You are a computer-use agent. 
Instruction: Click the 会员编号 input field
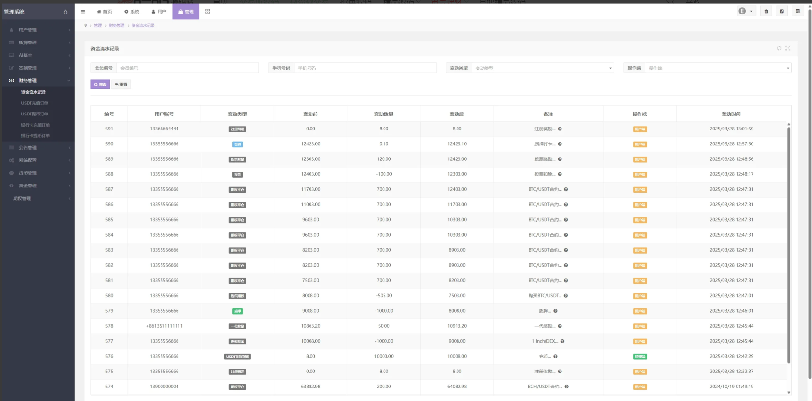[x=187, y=68]
